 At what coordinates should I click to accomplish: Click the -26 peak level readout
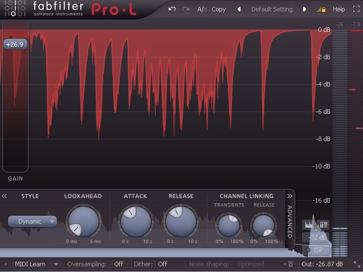[340, 24]
